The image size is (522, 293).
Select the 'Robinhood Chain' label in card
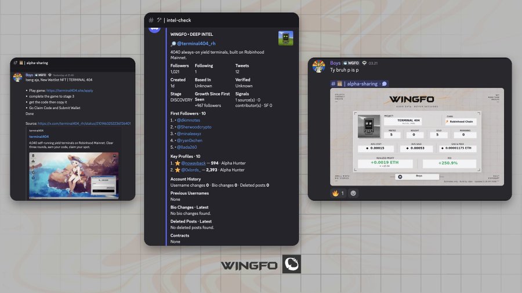coord(461,122)
